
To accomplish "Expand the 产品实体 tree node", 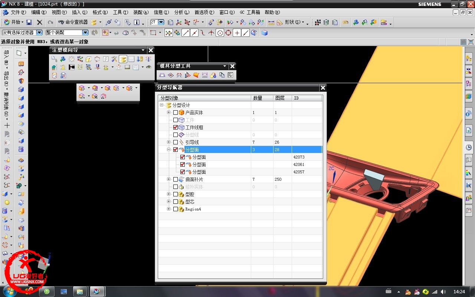I will tap(168, 112).
